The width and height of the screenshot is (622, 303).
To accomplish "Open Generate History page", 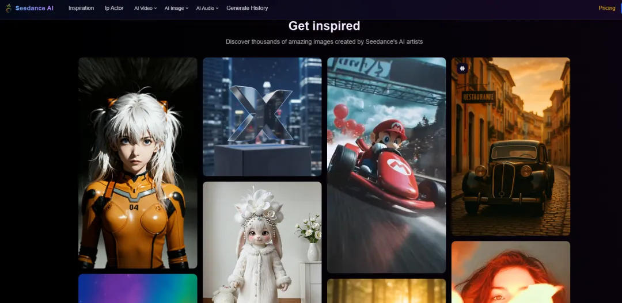I will (247, 8).
